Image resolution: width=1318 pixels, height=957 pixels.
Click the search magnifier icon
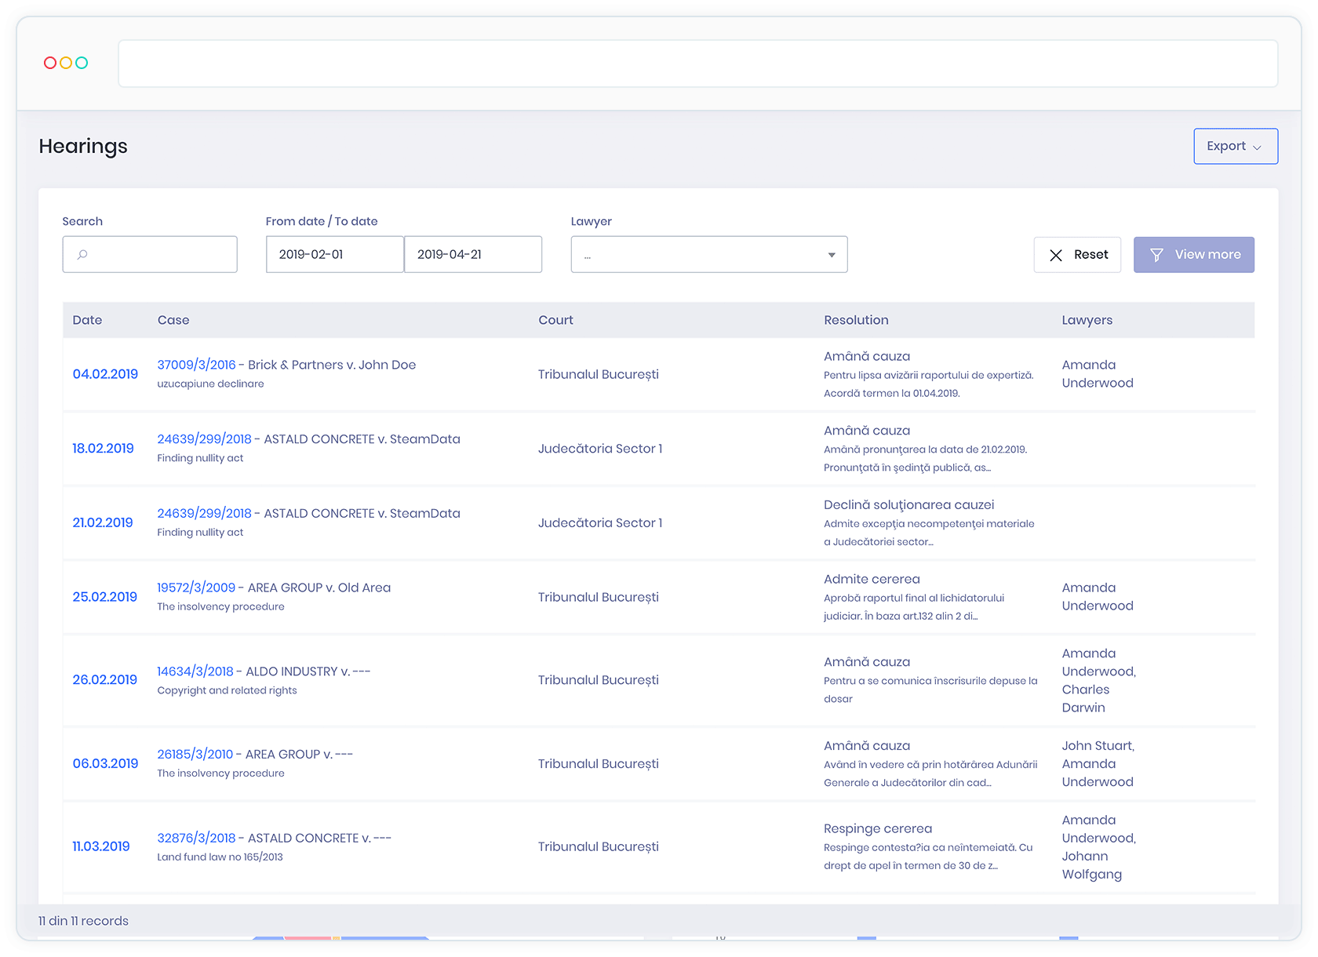pos(82,254)
